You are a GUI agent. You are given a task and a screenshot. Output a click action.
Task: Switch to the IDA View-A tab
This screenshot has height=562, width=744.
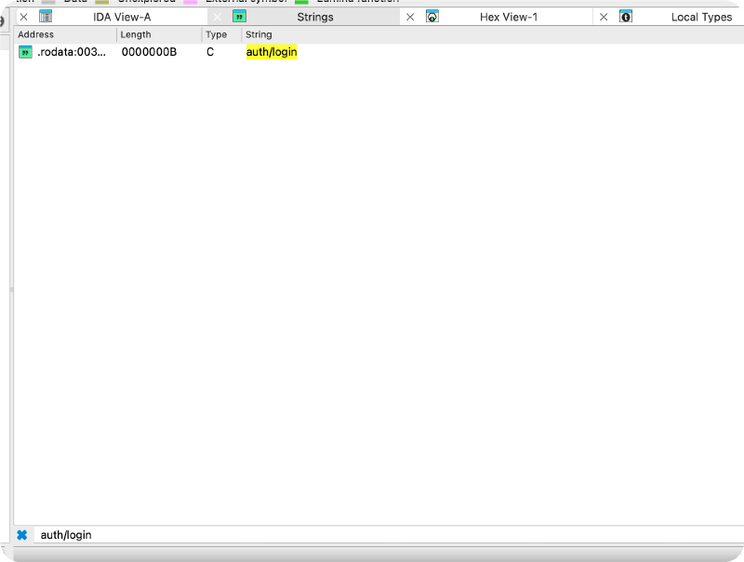click(122, 17)
